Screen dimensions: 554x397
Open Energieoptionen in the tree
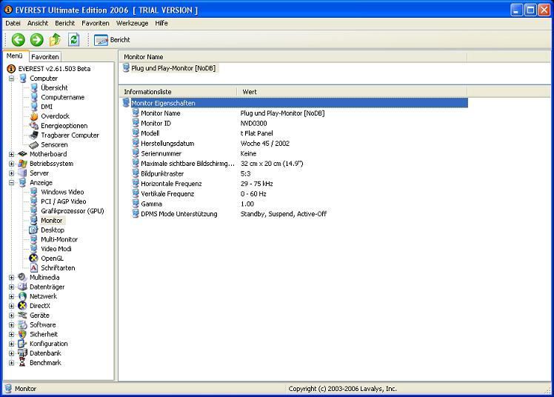tap(64, 126)
